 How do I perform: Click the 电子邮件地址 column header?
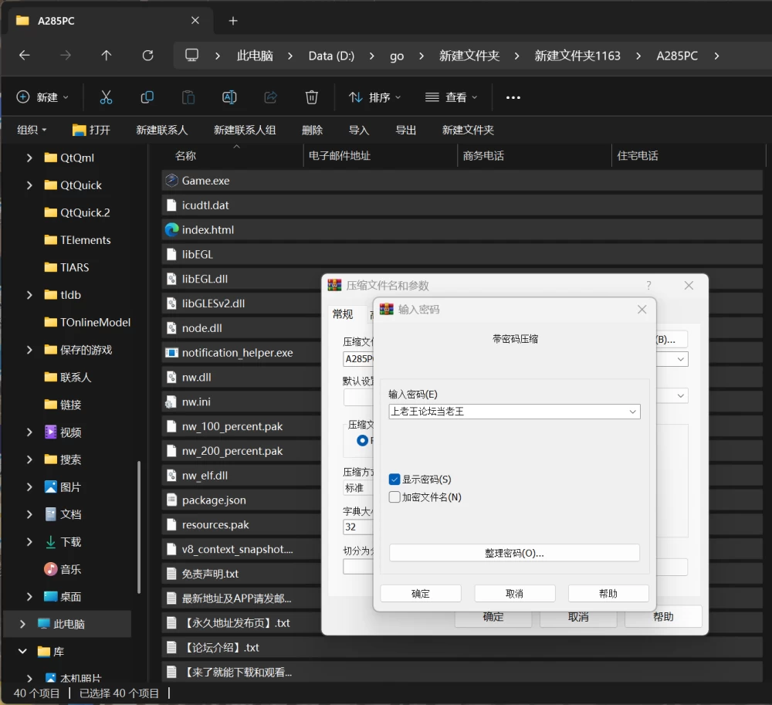click(x=339, y=155)
